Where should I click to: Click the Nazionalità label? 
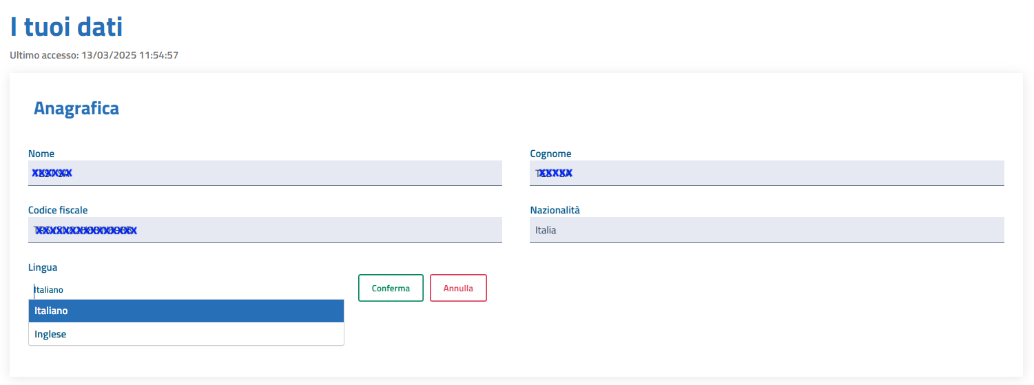coord(555,210)
